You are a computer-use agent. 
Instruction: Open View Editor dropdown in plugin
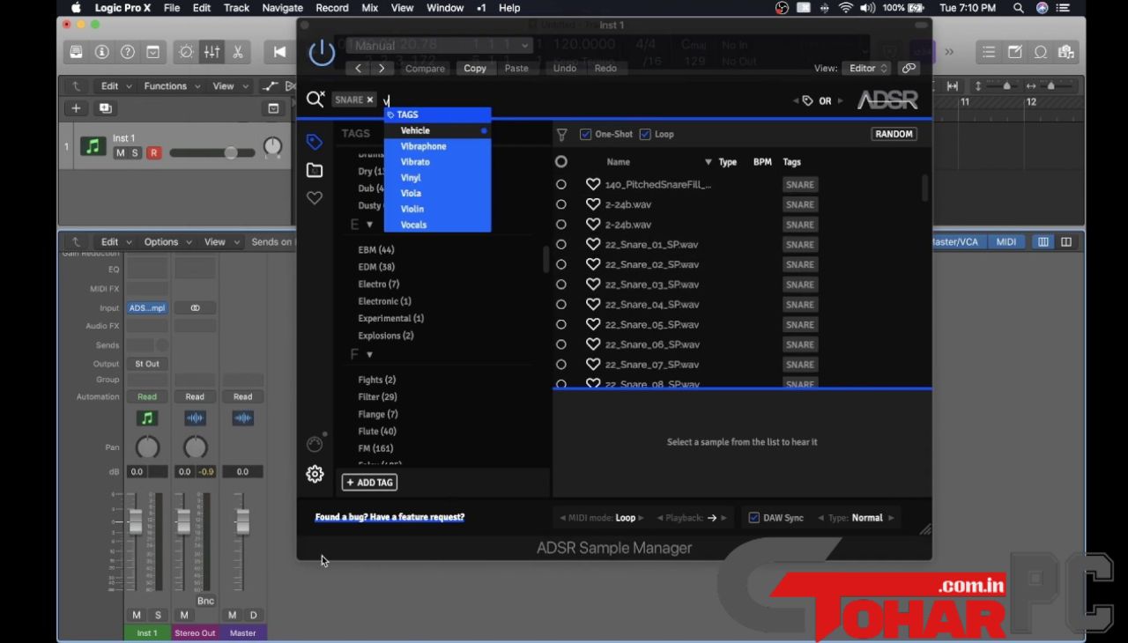pos(867,68)
